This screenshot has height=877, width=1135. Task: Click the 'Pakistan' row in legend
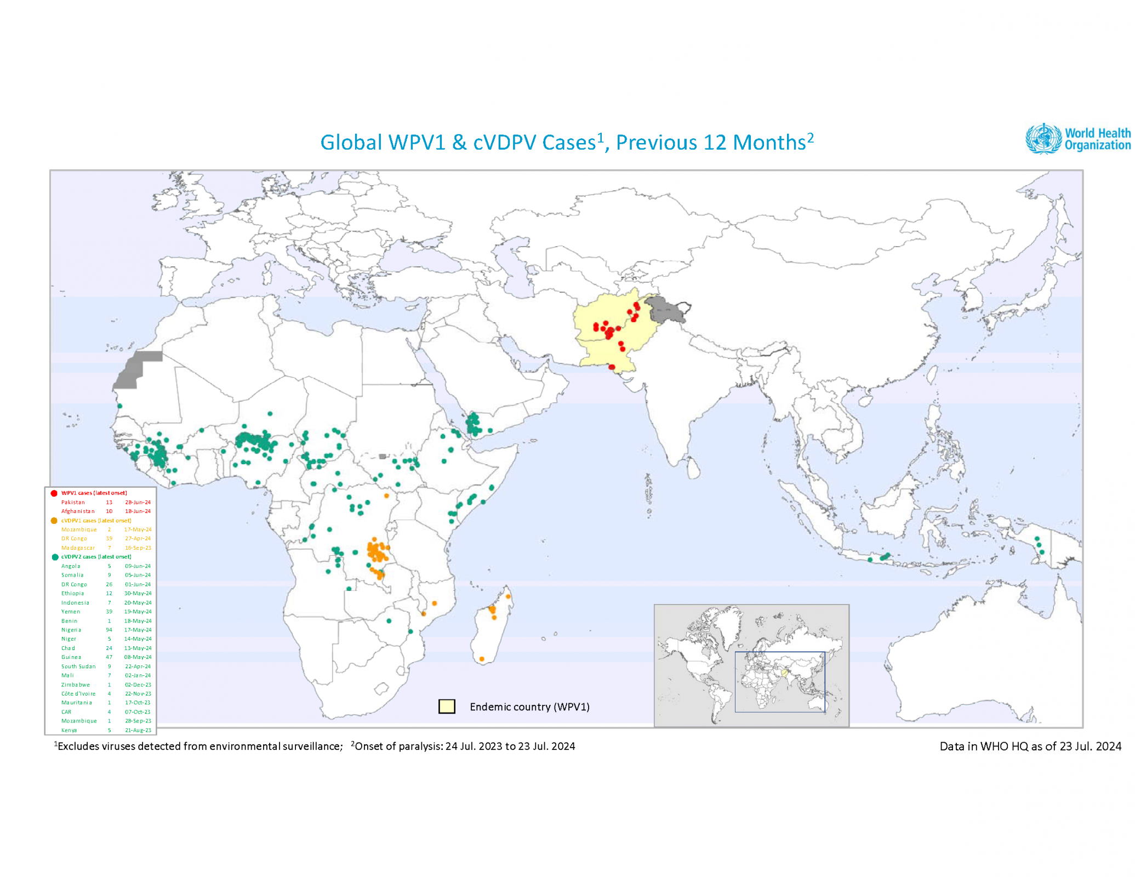[73, 503]
